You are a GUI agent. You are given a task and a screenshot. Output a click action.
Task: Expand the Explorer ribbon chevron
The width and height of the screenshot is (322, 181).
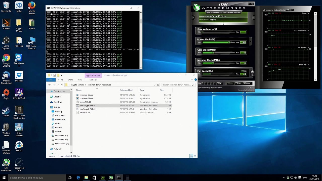pos(192,80)
